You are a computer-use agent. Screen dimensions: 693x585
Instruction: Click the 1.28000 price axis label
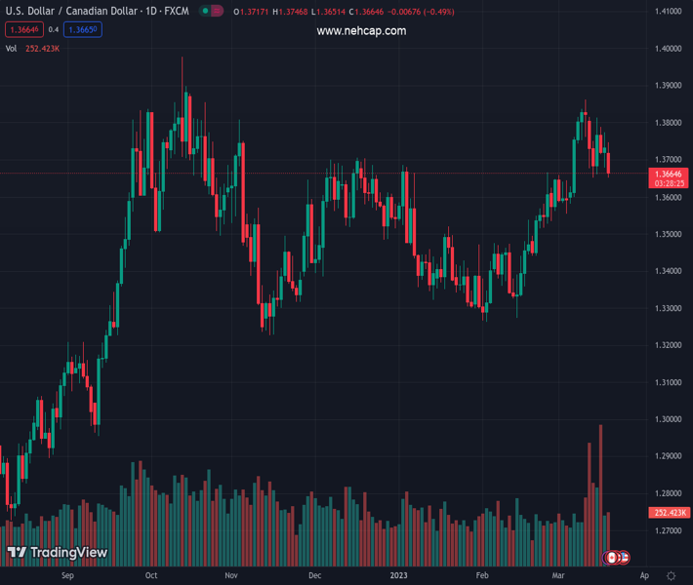[x=669, y=493]
